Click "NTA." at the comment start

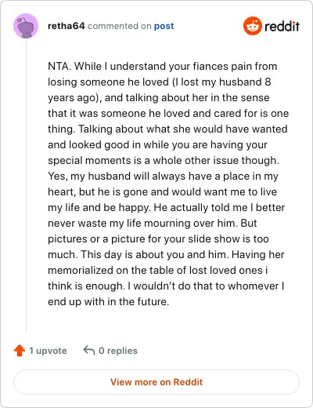[x=59, y=66]
